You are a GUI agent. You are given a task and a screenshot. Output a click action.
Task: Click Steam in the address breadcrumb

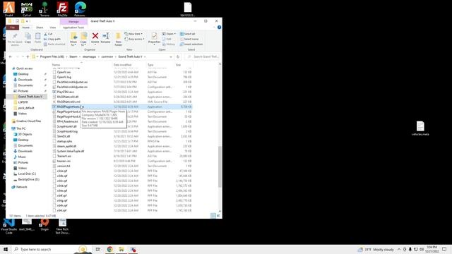point(73,56)
